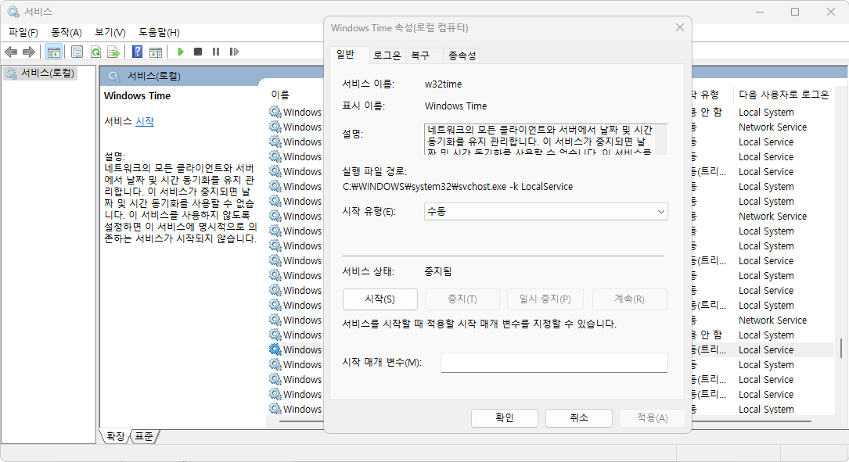The height and width of the screenshot is (462, 849).
Task: Click the gear icon in 서비스(로컬) header bar
Action: point(113,77)
